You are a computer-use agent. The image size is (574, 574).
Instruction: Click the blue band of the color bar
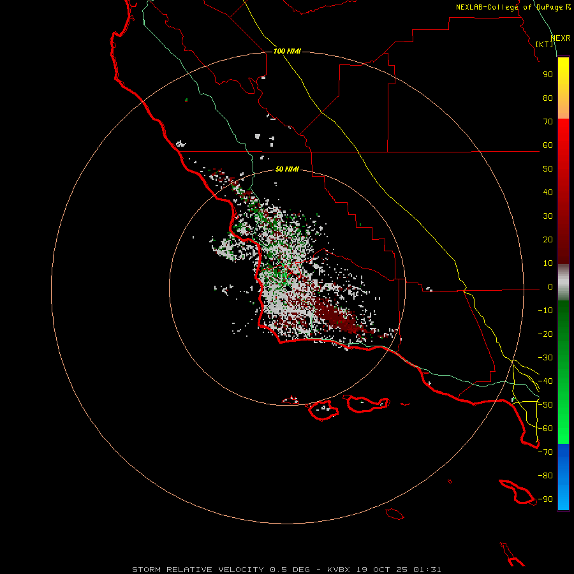563,477
